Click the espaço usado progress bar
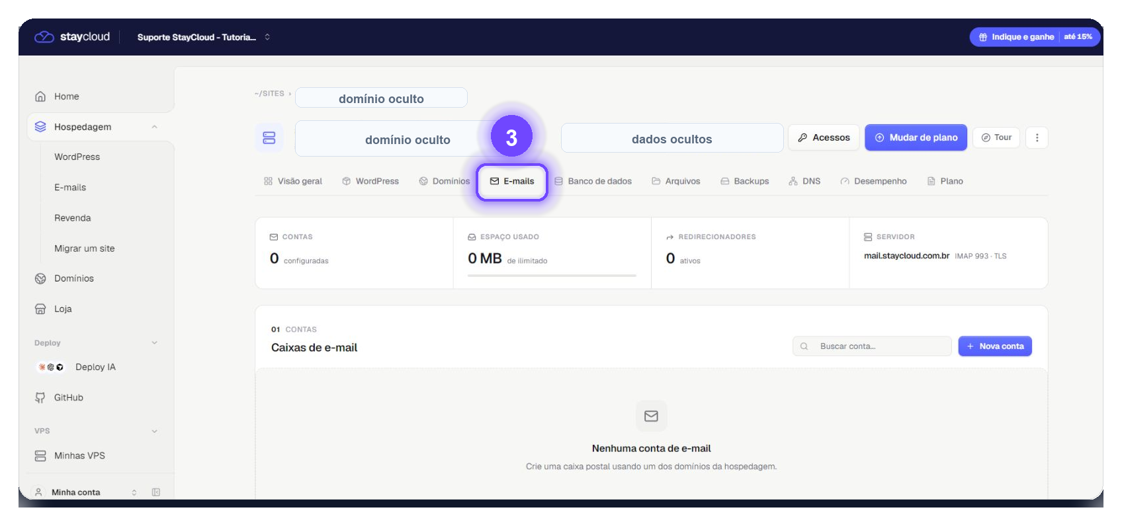Screen dimensions: 1122x526 pyautogui.click(x=552, y=275)
